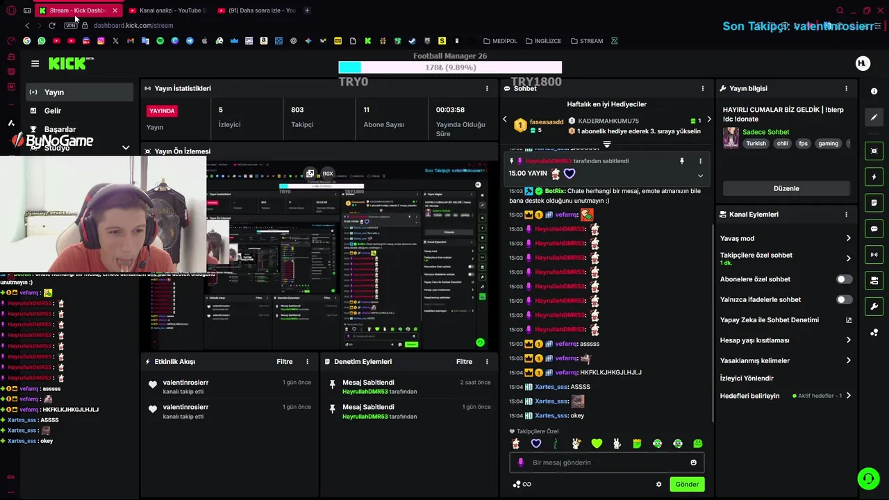Image resolution: width=889 pixels, height=500 pixels.
Task: Click the document notes icon in right sidebar
Action: [x=874, y=203]
